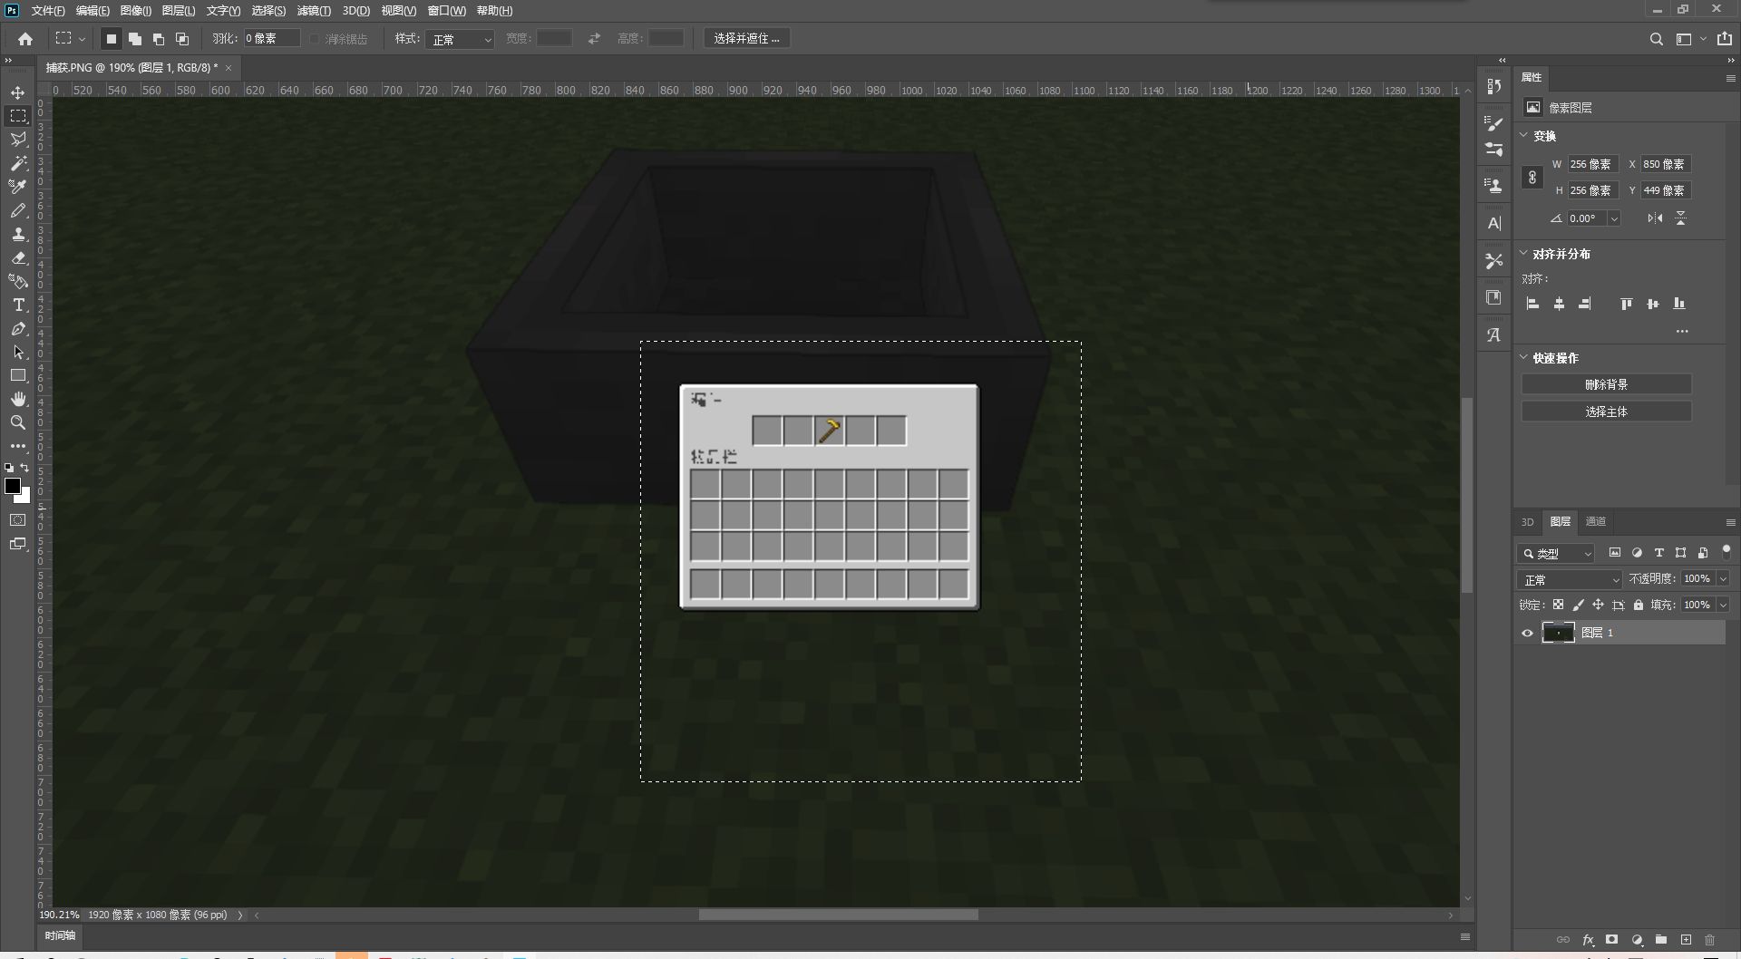Viewport: 1741px width, 959px height.
Task: Click the feather 羽化 input field
Action: [x=270, y=38]
